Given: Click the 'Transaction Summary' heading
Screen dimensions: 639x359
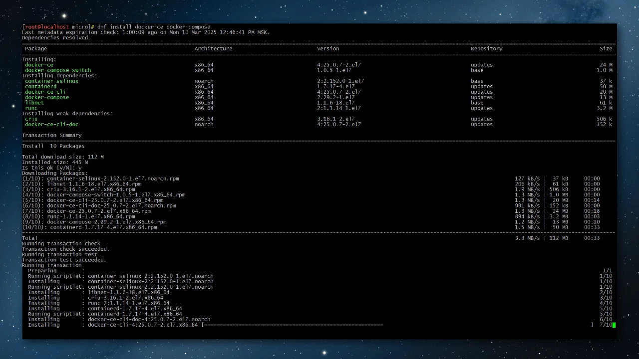Looking at the screenshot, I should tap(52, 136).
